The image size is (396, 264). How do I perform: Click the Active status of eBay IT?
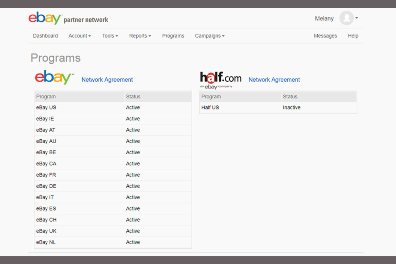(x=133, y=197)
